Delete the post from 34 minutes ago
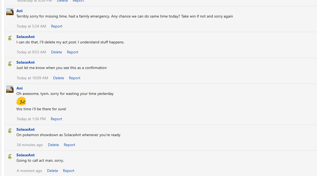Image resolution: width=317 pixels, height=176 pixels. click(x=53, y=145)
